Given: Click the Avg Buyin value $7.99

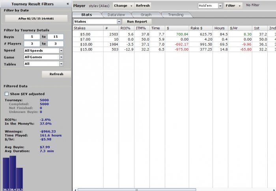Looking at the screenshot, I should [x=45, y=147].
